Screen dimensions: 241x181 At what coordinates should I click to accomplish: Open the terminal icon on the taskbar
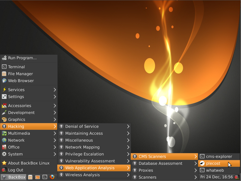click(45, 177)
